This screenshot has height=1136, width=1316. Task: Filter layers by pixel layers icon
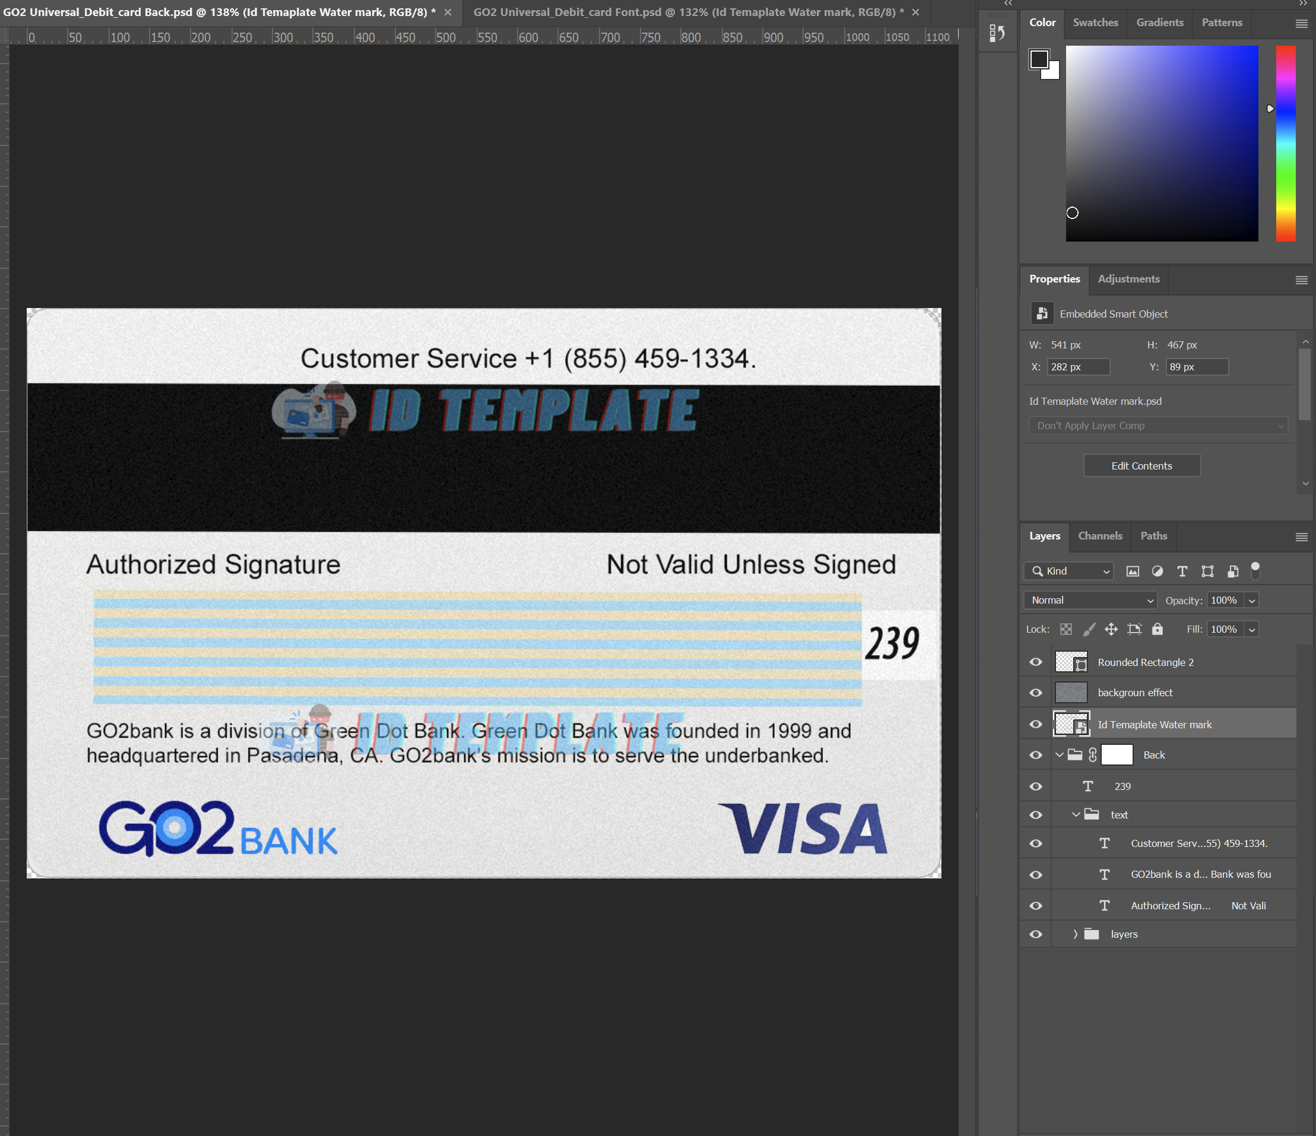pos(1133,572)
